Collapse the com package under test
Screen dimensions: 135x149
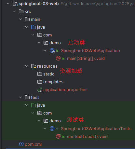pyautogui.click(x=33, y=113)
